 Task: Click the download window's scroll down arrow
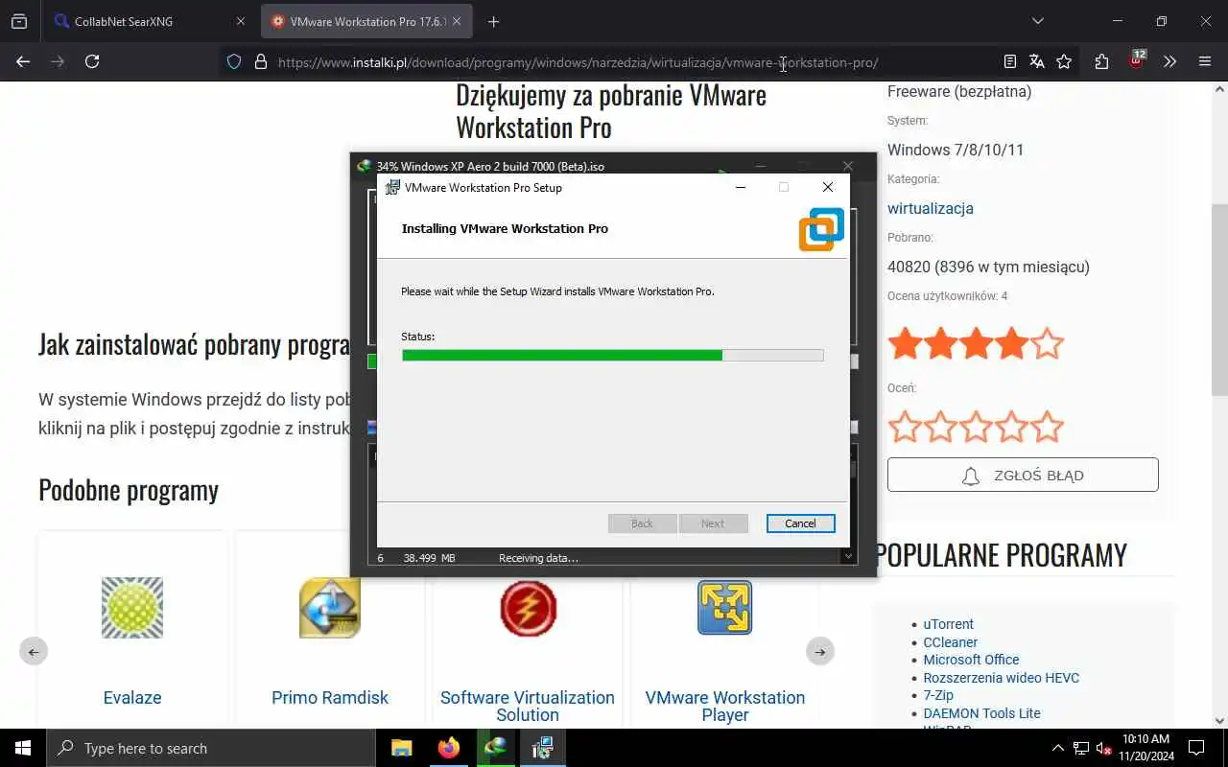tap(848, 556)
